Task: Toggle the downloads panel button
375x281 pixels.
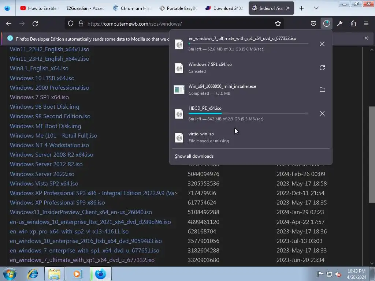Action: pos(326,24)
